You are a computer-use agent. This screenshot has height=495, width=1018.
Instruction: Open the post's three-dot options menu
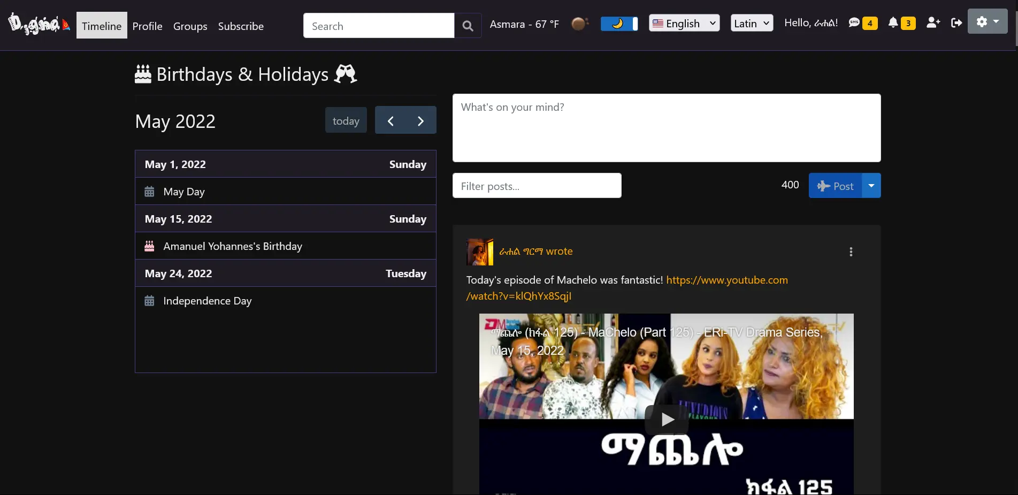pos(851,252)
